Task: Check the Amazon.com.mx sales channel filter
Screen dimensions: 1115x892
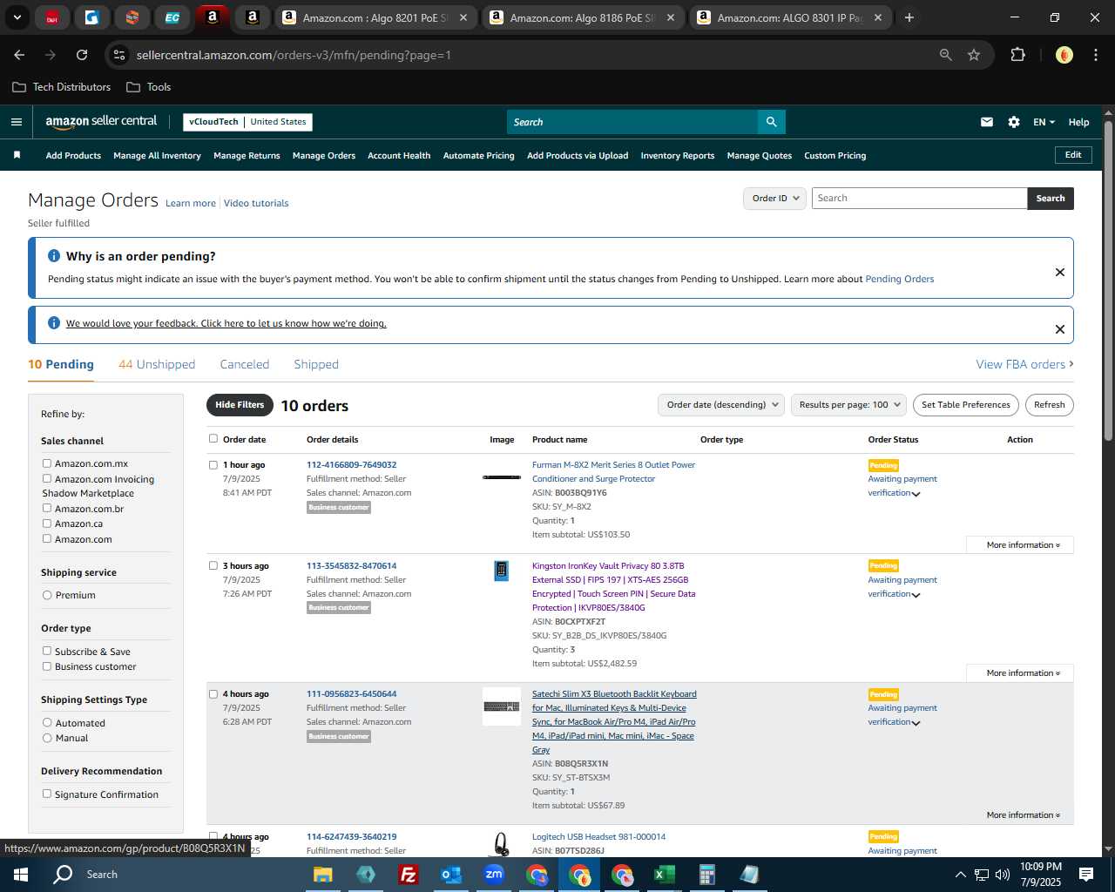Action: click(x=47, y=463)
